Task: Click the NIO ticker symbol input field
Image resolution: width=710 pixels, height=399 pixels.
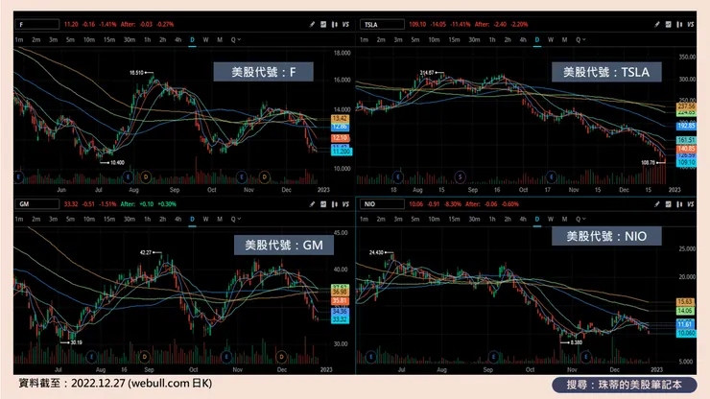Action: pyautogui.click(x=382, y=204)
